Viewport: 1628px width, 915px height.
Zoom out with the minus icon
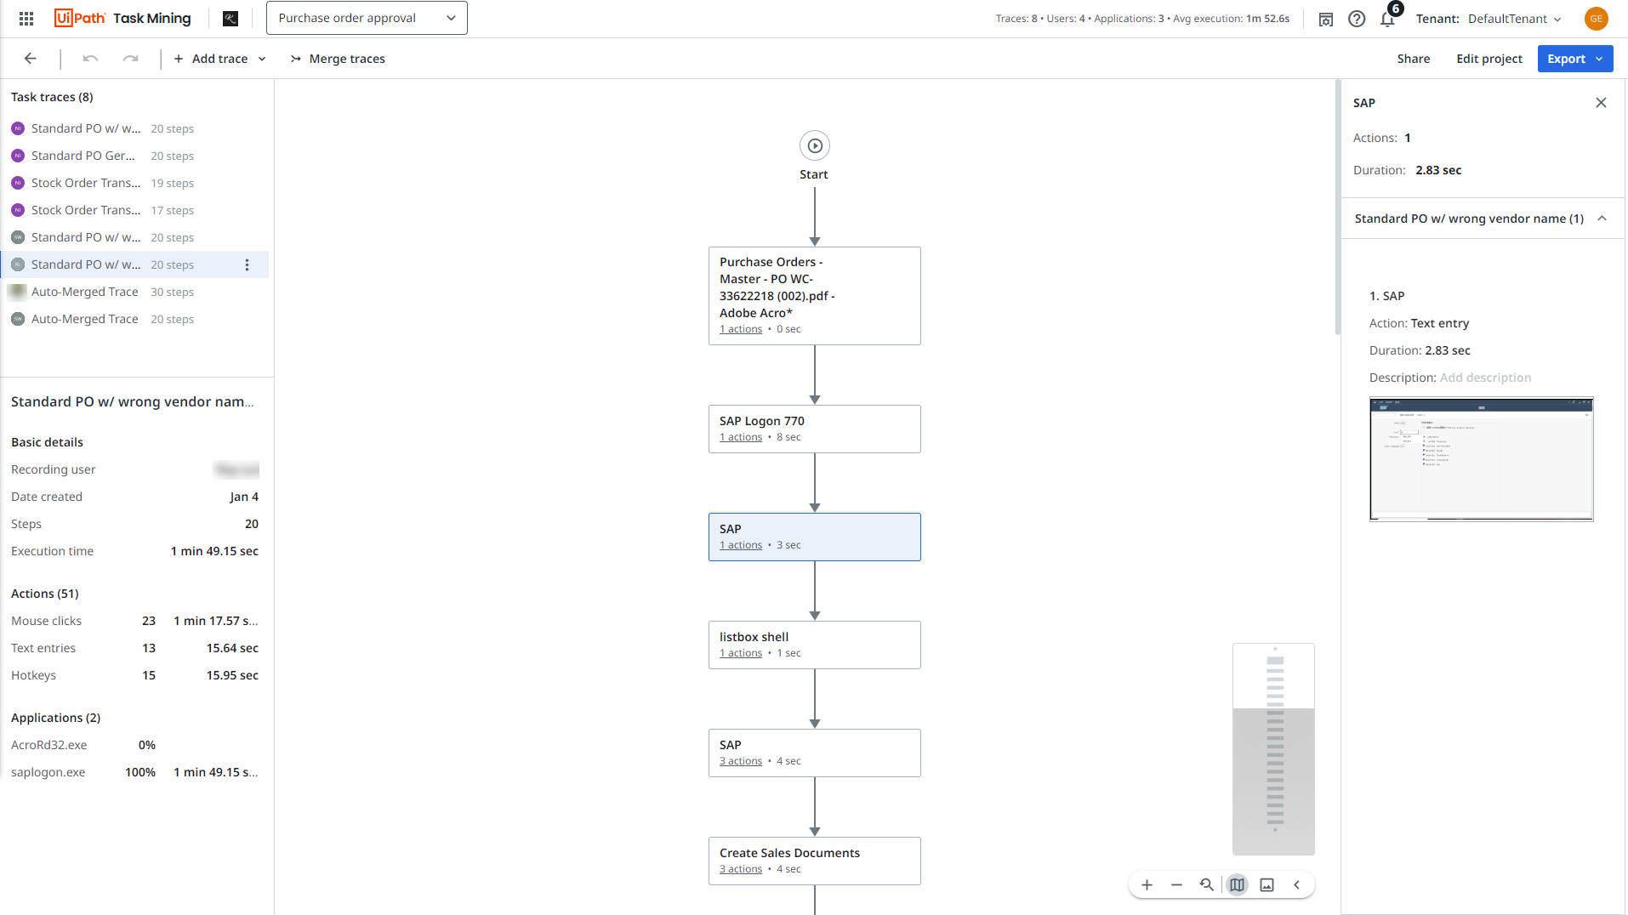click(1177, 885)
